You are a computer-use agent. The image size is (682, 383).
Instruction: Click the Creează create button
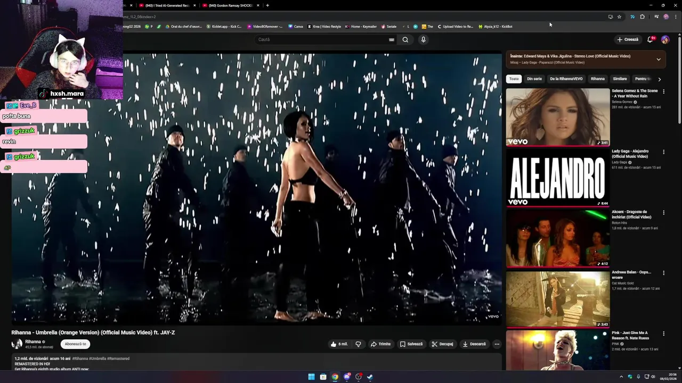click(x=628, y=39)
